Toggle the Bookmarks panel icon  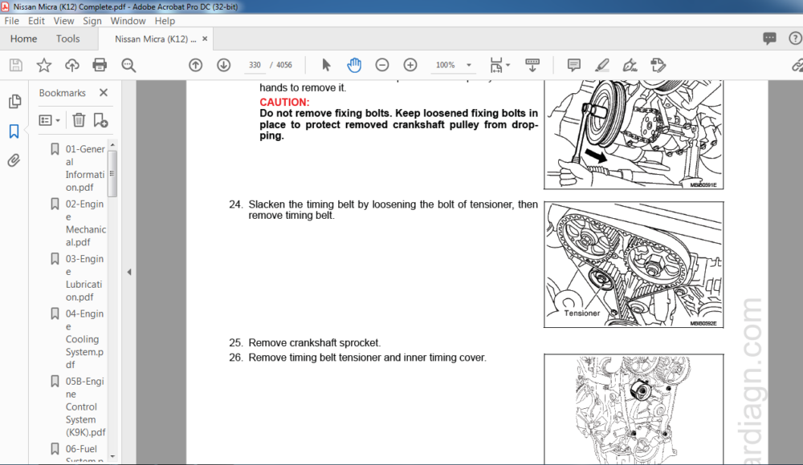(x=14, y=131)
